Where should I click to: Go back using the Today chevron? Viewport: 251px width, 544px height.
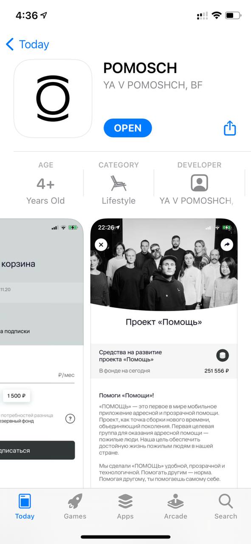(28, 44)
